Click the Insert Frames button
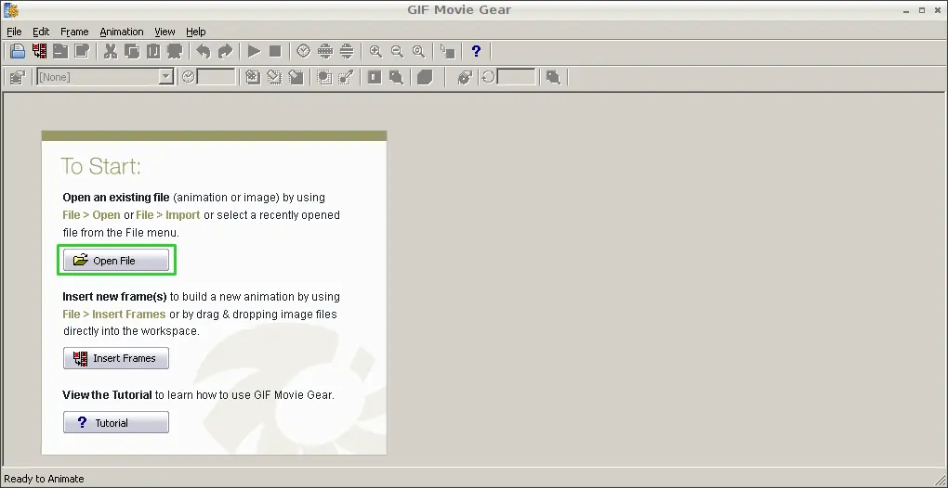 [x=116, y=358]
